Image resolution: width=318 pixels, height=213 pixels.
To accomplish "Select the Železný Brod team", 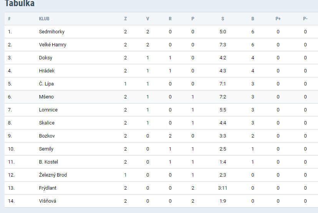I will [53, 175].
